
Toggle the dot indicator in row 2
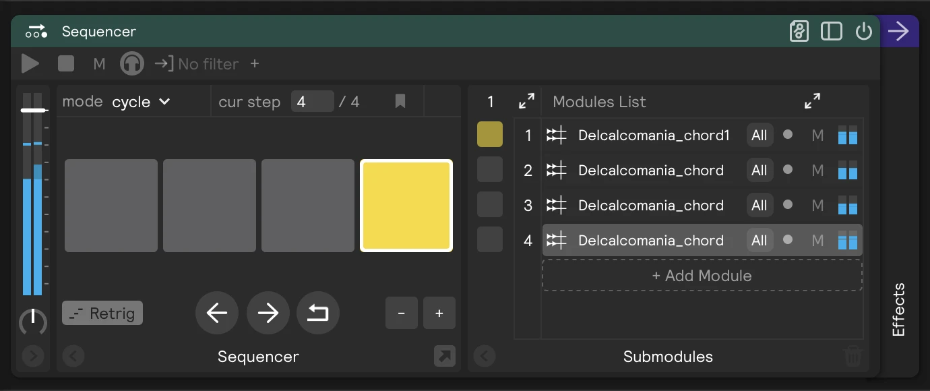coord(788,169)
